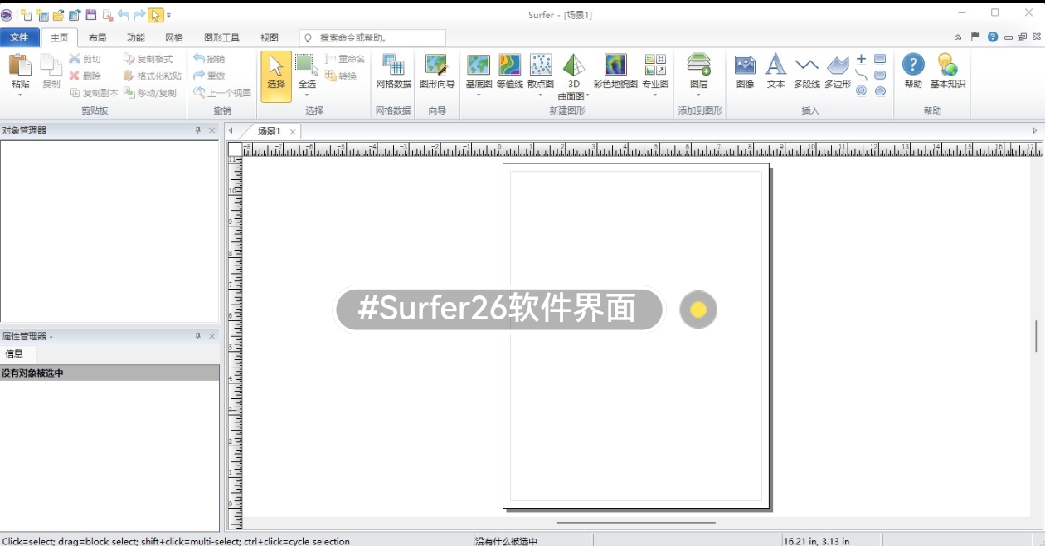Launch the Map Wizard (图形向导)

click(x=437, y=71)
